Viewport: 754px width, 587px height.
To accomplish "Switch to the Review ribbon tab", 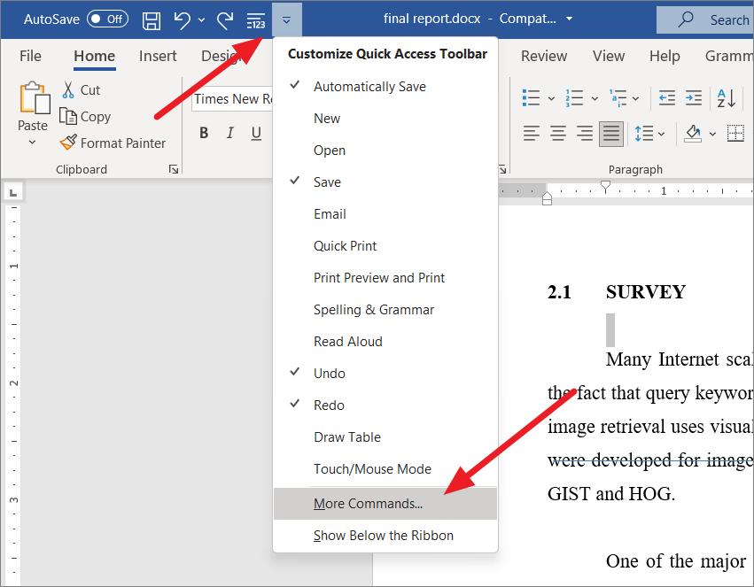I will click(x=543, y=56).
